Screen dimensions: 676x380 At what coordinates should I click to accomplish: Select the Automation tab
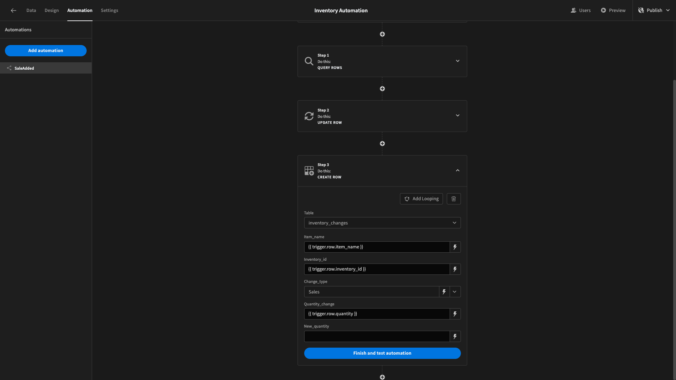80,11
